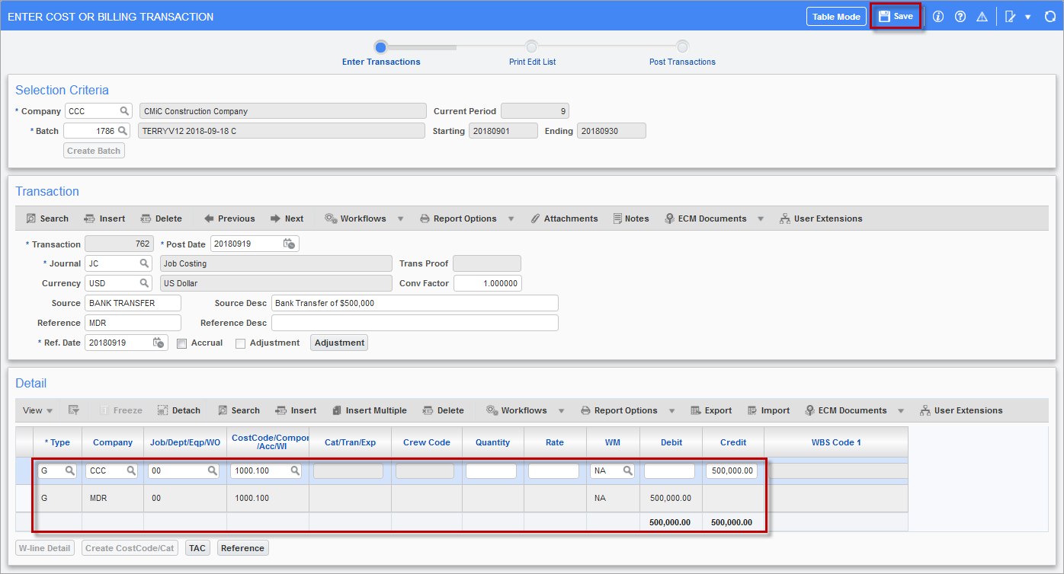Click Search in Transaction toolbar
The width and height of the screenshot is (1064, 574).
pyautogui.click(x=47, y=218)
